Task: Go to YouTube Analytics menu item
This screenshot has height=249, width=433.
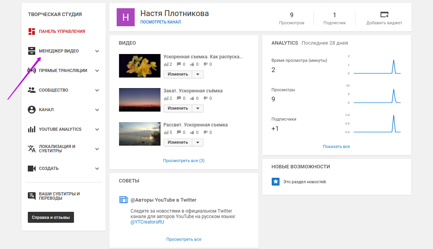Action: tap(60, 129)
